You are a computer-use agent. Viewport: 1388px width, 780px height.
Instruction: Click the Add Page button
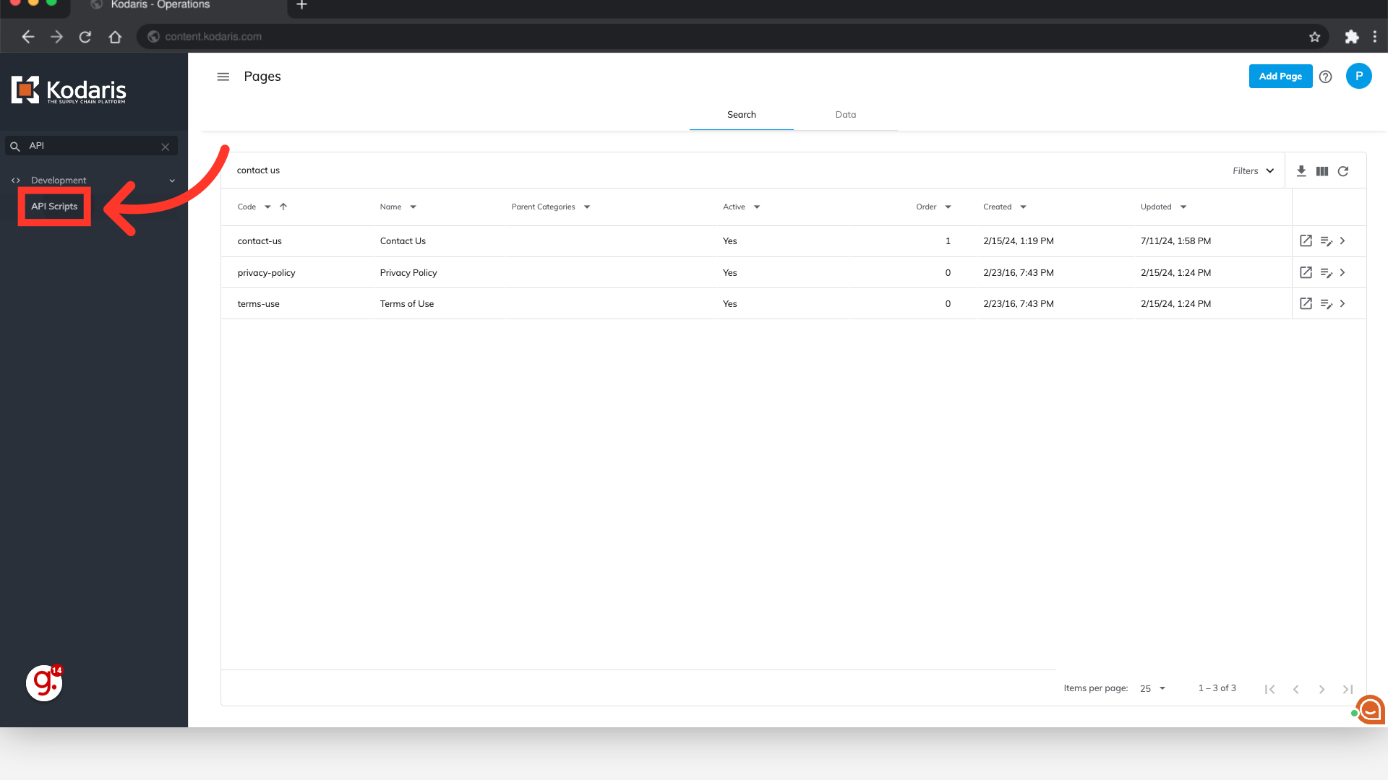tap(1280, 77)
